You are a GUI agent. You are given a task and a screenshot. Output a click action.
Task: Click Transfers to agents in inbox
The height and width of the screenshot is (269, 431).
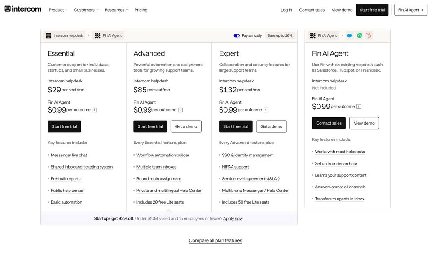point(339,199)
